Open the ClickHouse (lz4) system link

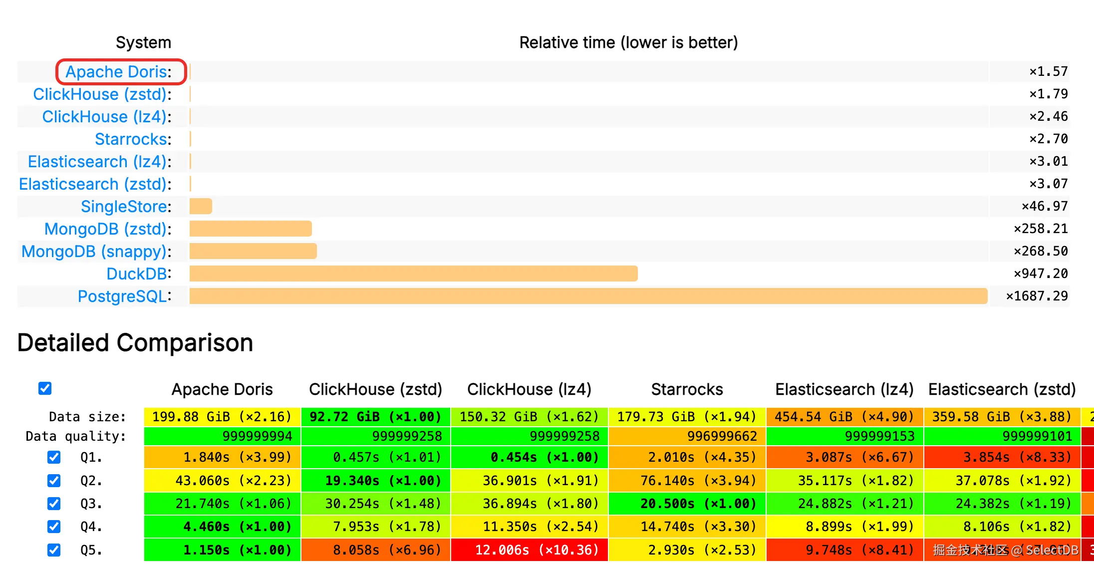[x=104, y=117]
